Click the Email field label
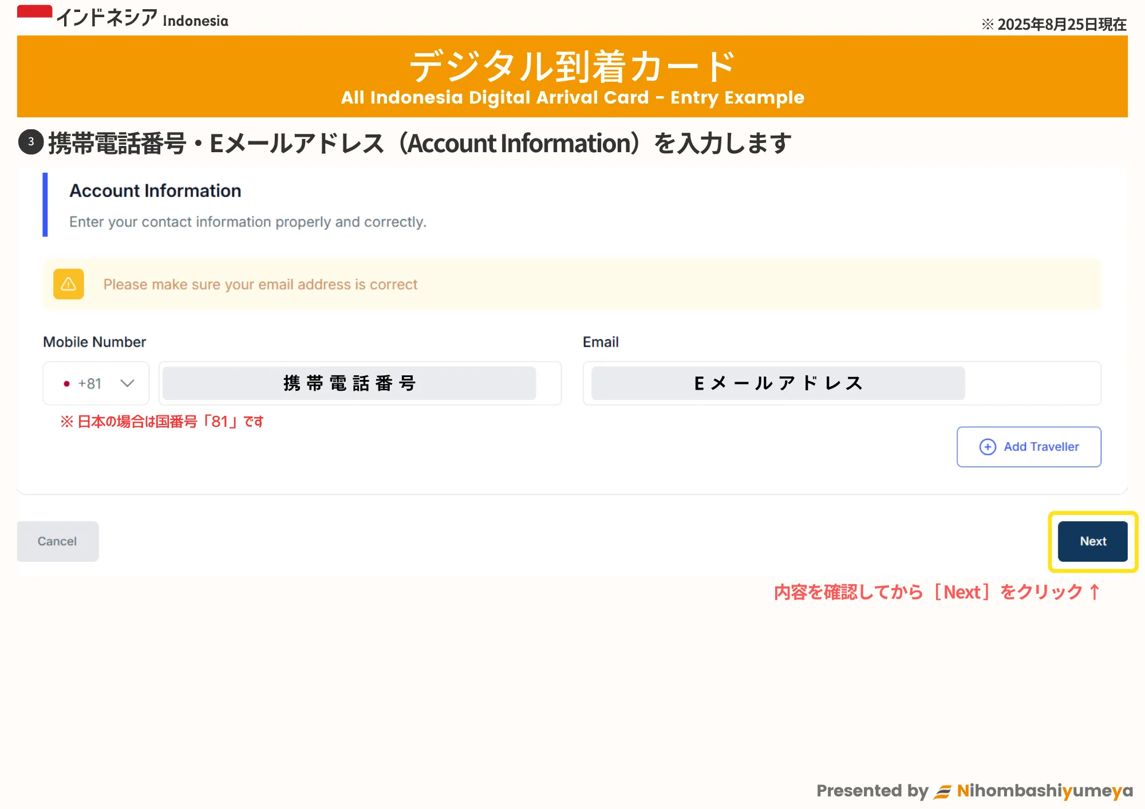The image size is (1145, 809). (601, 342)
